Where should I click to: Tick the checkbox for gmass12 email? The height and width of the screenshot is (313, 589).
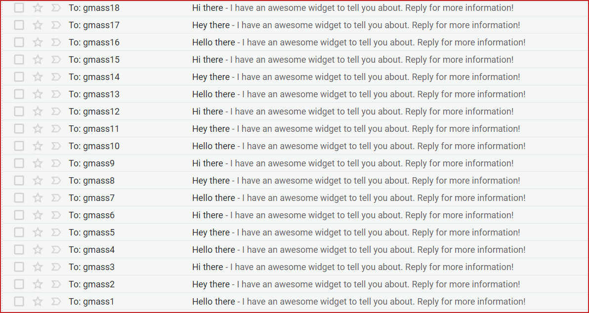point(19,112)
